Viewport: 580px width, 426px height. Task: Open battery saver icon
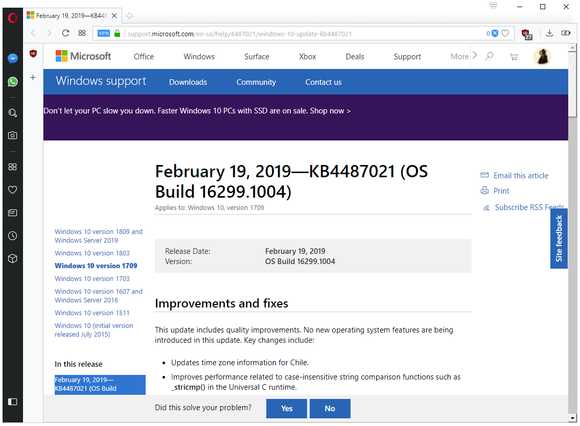[x=566, y=33]
